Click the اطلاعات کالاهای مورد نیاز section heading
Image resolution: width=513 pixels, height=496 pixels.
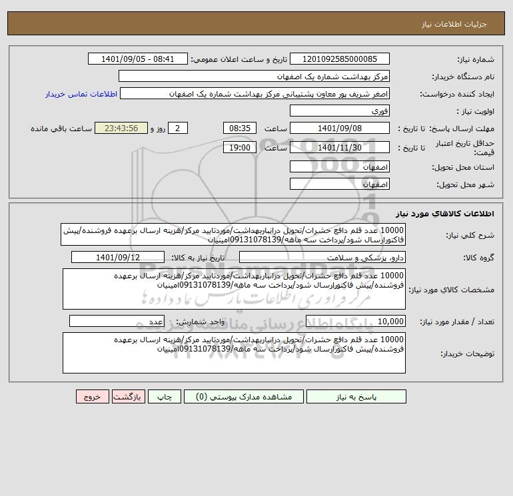coord(445,214)
